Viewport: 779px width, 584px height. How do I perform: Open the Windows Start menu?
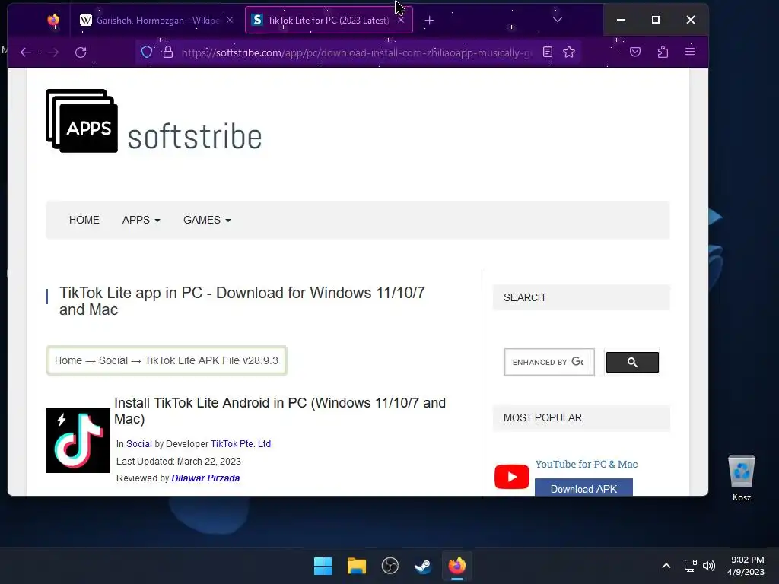[323, 566]
